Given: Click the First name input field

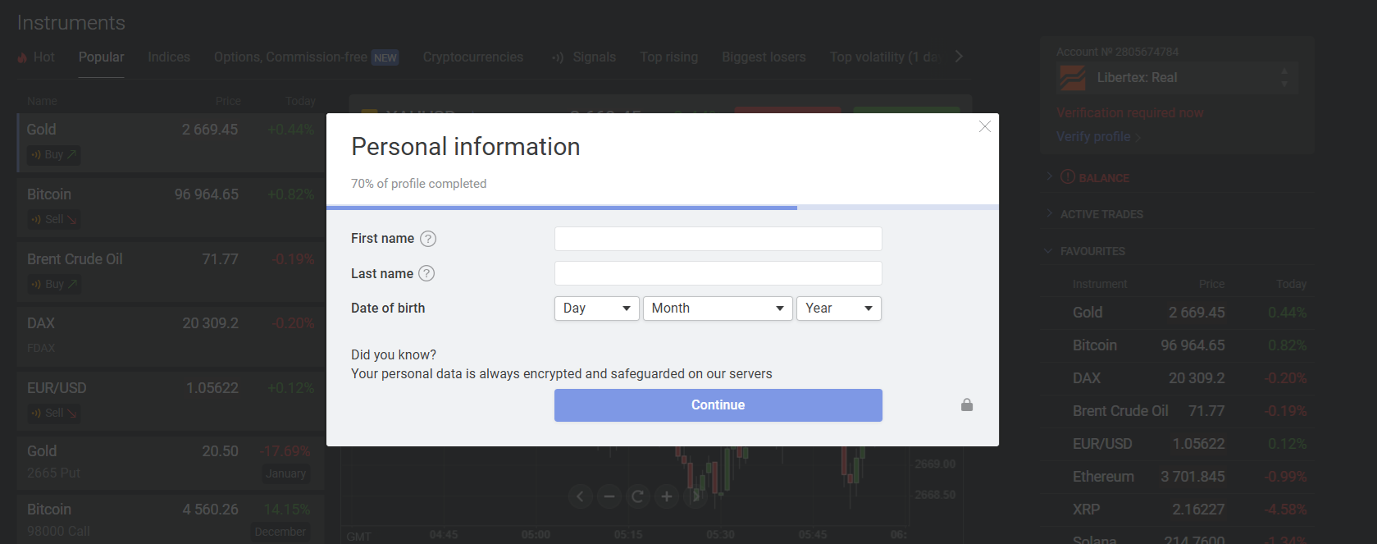Looking at the screenshot, I should click(718, 239).
